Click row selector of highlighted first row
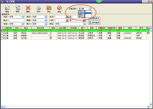Screen dimensions: 153x109 pyautogui.click(x=2, y=31)
